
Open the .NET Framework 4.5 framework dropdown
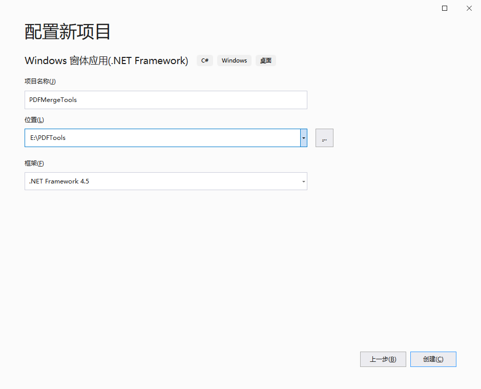[x=165, y=181]
